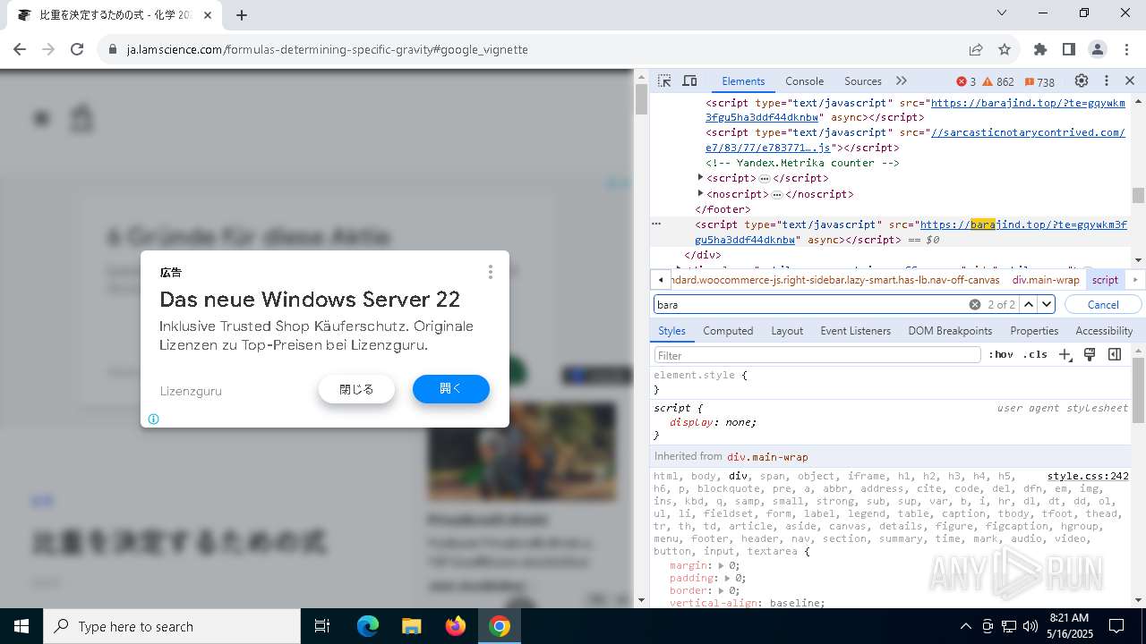Bookmark this page with star icon
Viewport: 1146px width, 644px height.
pos(1005,49)
